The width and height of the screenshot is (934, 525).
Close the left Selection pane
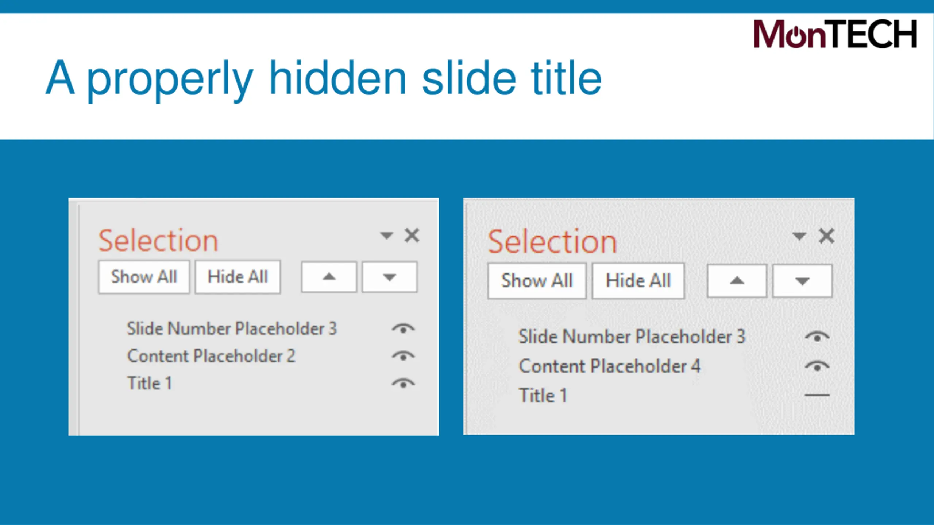point(412,236)
